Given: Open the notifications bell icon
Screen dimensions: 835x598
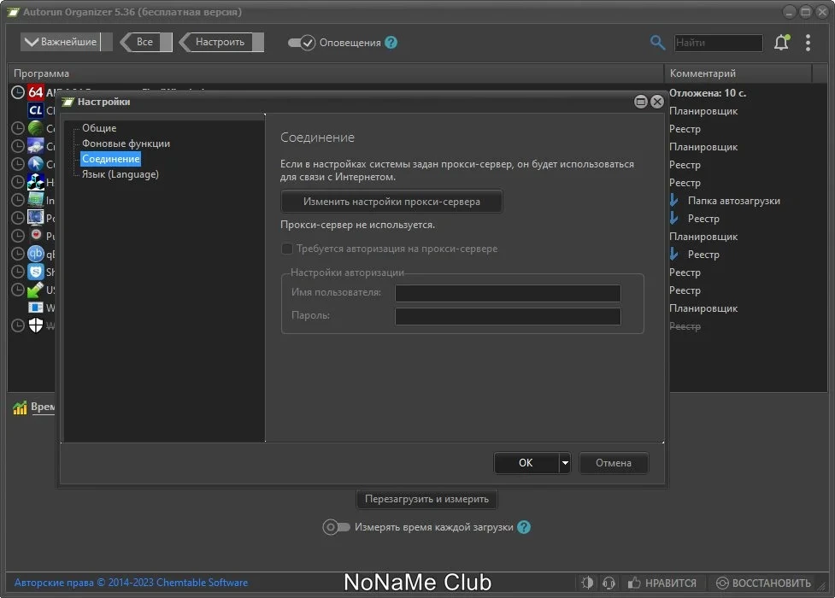Looking at the screenshot, I should tap(781, 43).
